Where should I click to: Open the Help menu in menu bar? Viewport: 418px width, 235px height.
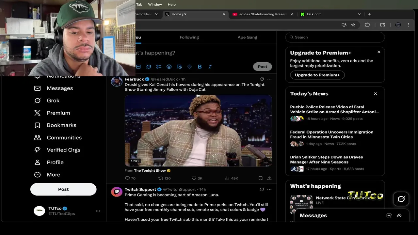(172, 4)
